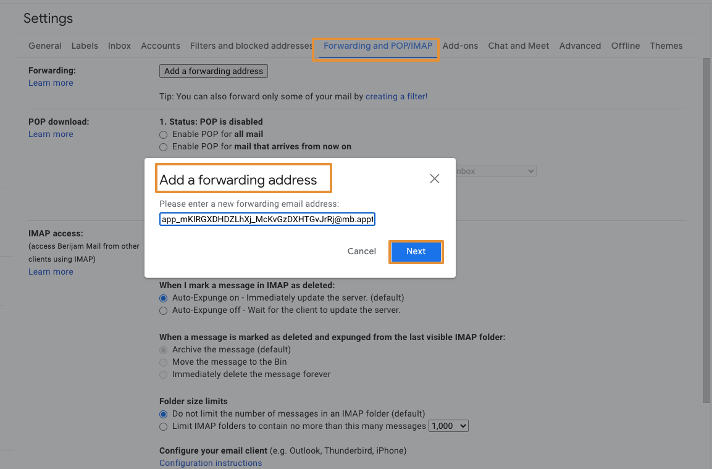Cancel adding a forwarding address
The image size is (712, 469).
click(x=362, y=251)
